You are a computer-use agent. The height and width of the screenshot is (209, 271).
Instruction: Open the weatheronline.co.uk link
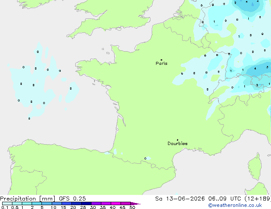click(x=235, y=205)
